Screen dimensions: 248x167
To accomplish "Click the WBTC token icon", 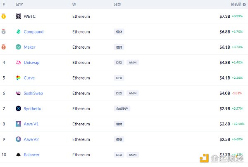I will point(18,16).
